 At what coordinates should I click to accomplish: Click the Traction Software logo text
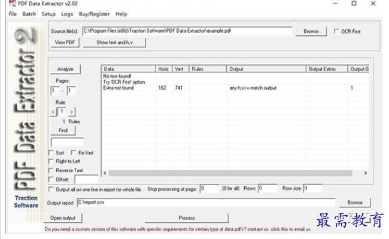[x=26, y=201]
